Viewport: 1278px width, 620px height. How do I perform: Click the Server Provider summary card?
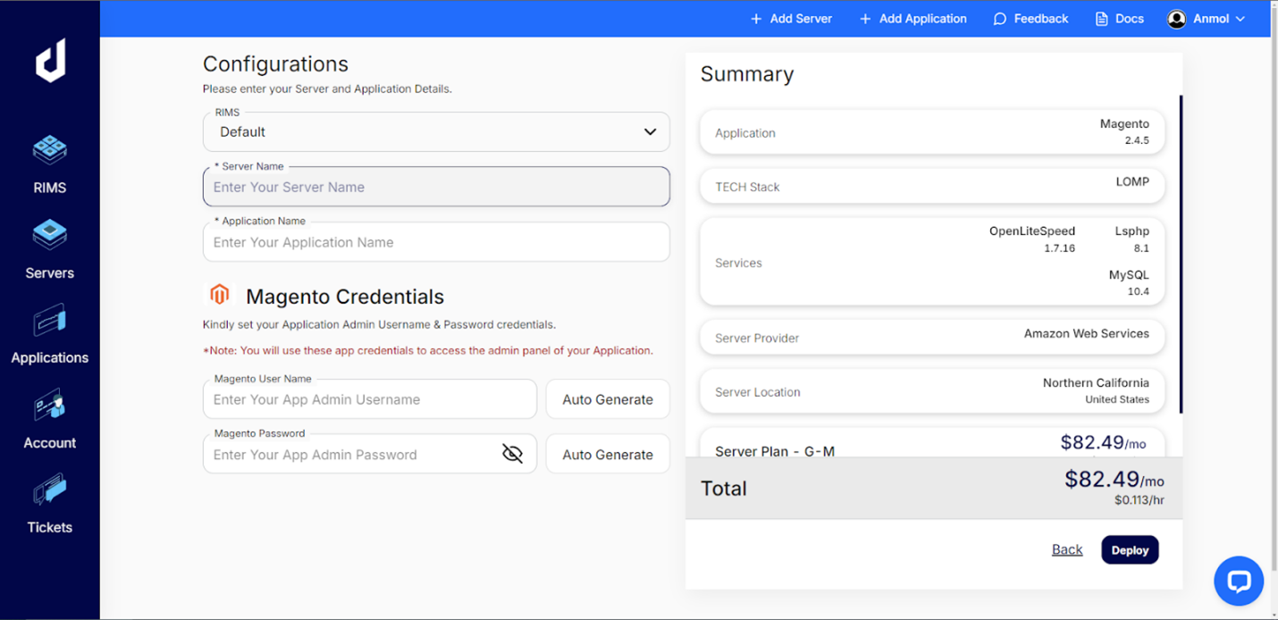pos(932,338)
